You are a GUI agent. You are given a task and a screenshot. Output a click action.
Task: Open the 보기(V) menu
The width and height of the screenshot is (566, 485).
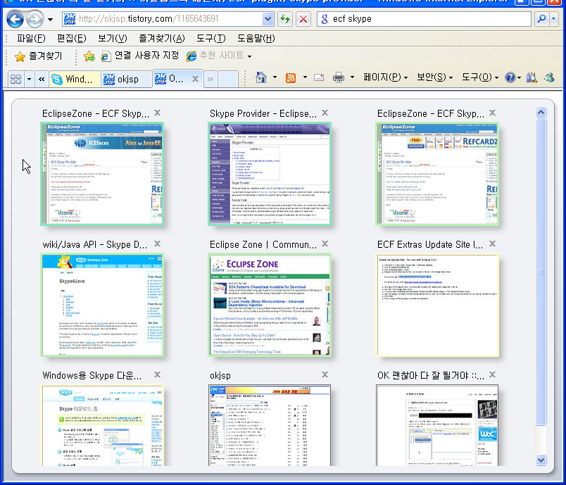112,38
